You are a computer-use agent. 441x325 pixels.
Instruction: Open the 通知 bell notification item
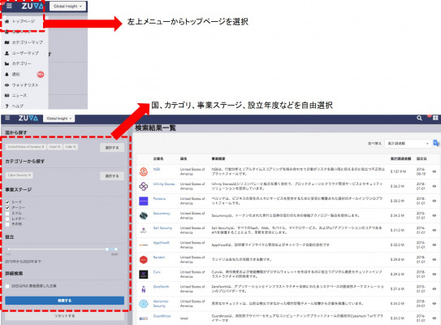pyautogui.click(x=15, y=74)
